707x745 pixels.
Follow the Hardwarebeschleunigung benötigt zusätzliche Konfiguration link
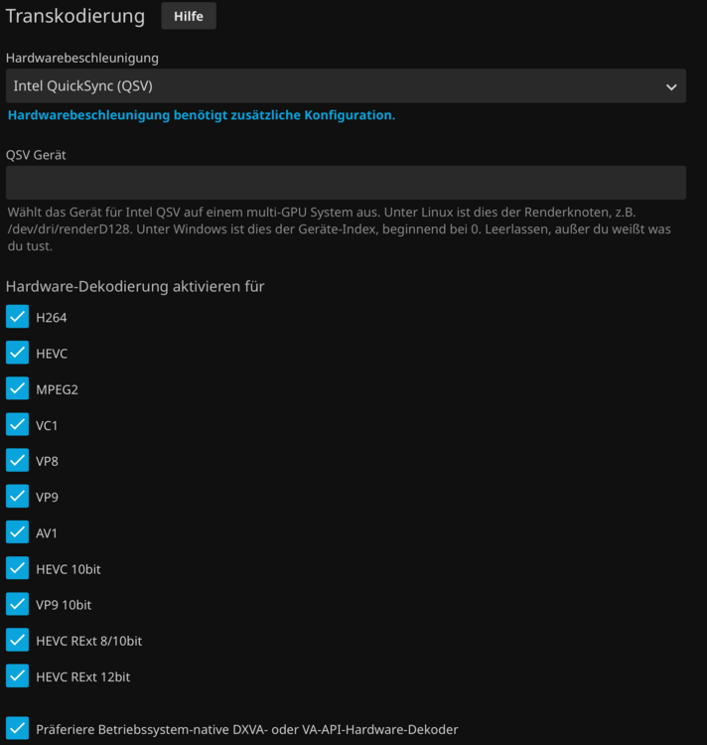[202, 115]
